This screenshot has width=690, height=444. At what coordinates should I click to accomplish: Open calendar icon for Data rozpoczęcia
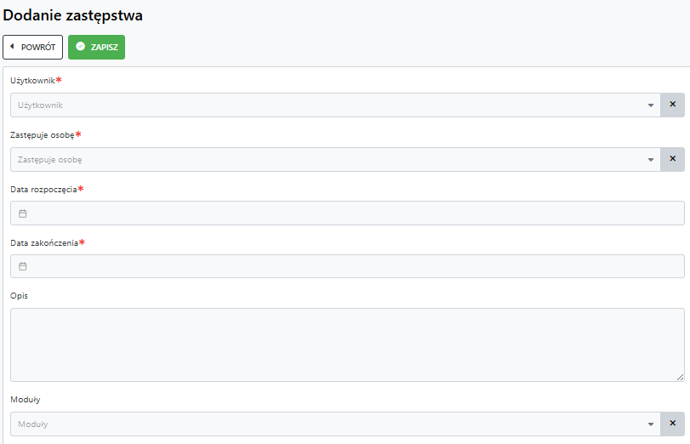tap(23, 213)
